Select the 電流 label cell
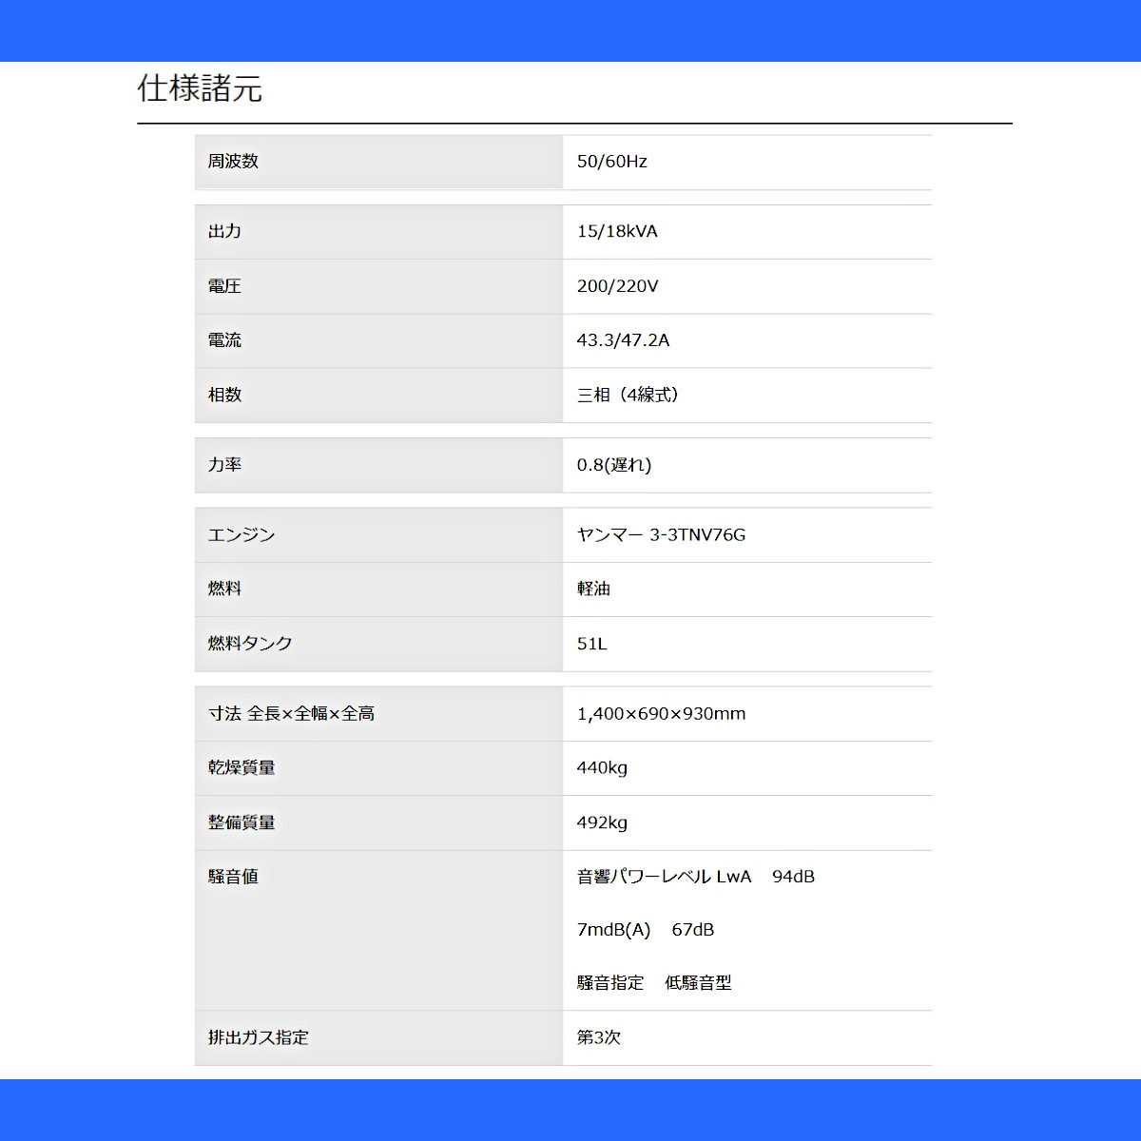1141x1141 pixels. coord(378,340)
